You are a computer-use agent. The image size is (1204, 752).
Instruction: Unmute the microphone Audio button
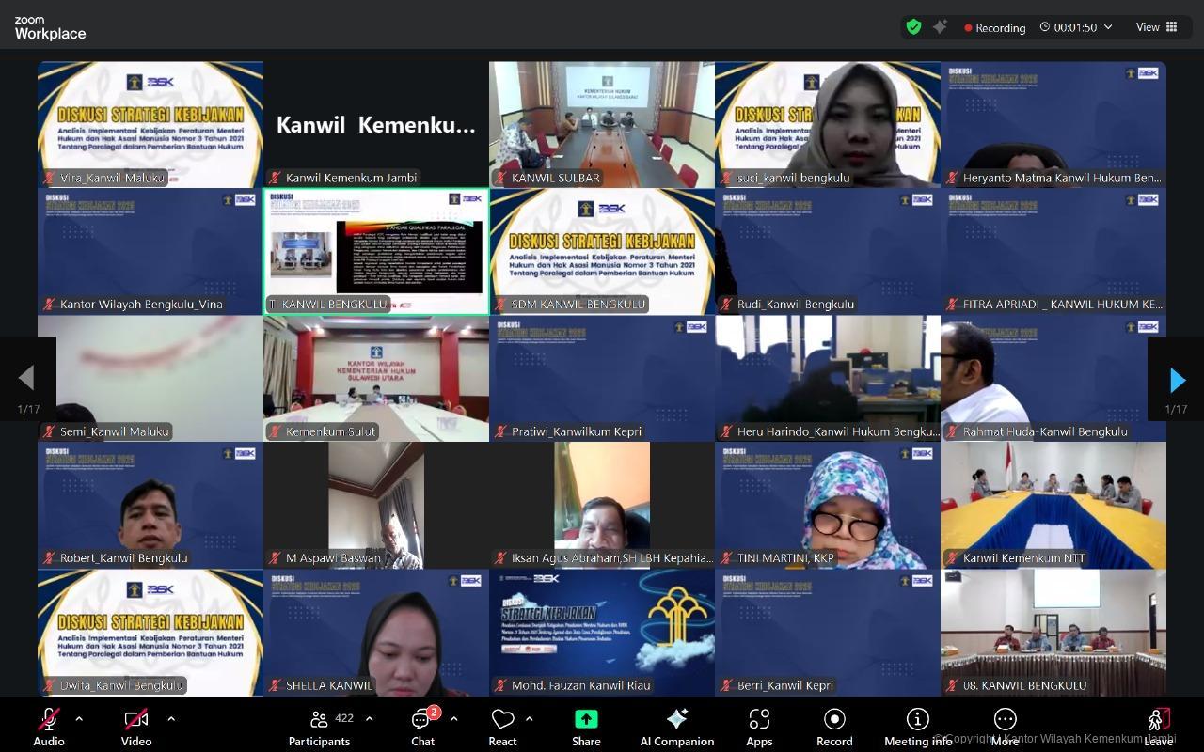(49, 727)
